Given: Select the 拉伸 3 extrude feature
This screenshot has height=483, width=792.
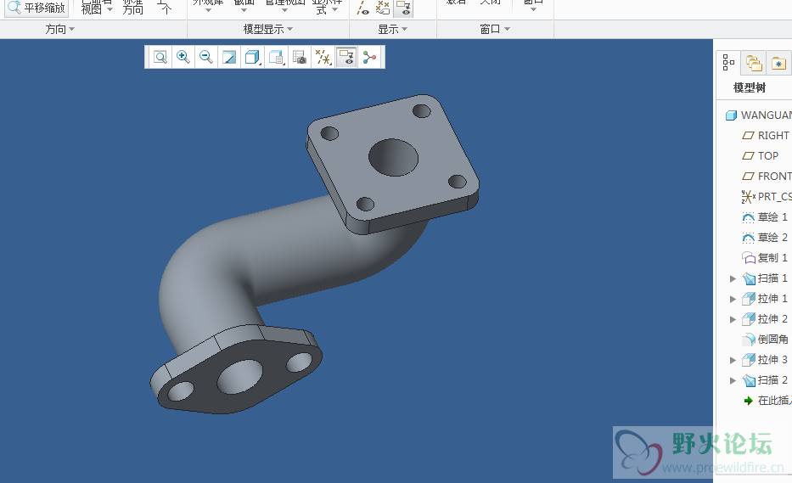Looking at the screenshot, I should [765, 360].
